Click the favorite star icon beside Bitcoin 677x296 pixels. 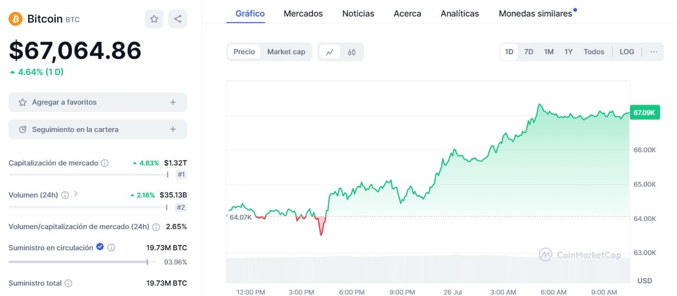154,19
